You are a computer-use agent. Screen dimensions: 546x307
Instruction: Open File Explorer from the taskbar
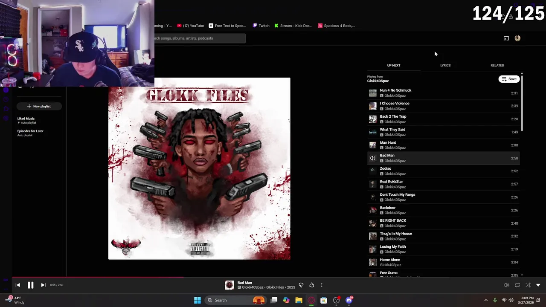299,300
